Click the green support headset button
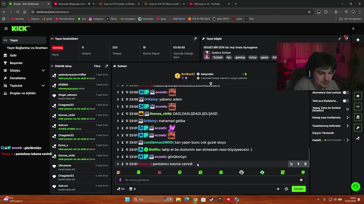This screenshot has width=364, height=204. click(x=355, y=186)
